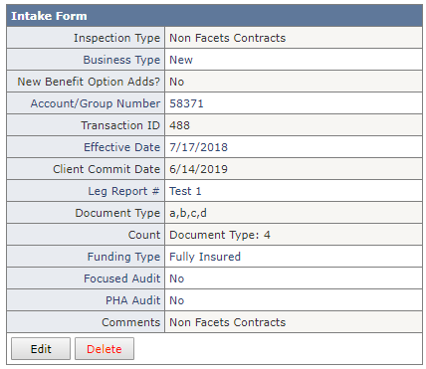Click the Funding Type value Fully Insured

point(205,257)
